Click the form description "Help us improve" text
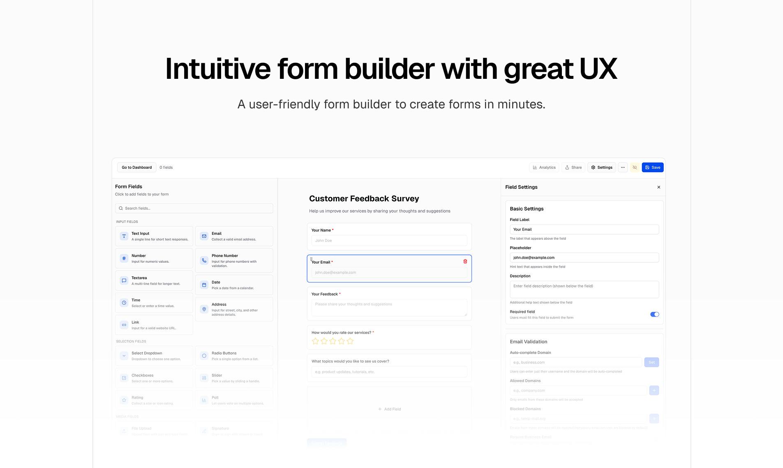 [x=379, y=211]
